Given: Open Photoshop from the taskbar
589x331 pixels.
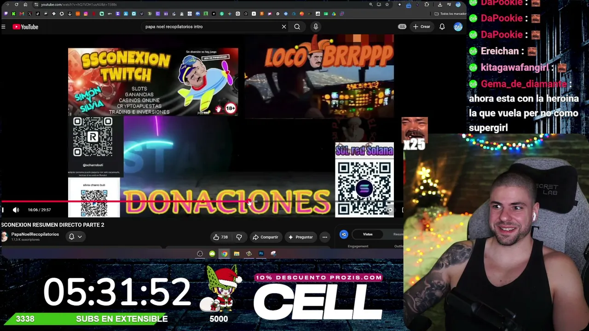Looking at the screenshot, I should (x=261, y=254).
